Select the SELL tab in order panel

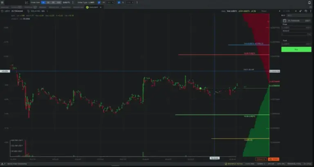(x=289, y=16)
